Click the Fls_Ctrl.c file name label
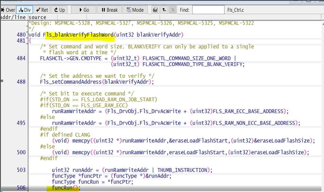Screen dimensions: 324x192 pyautogui.click(x=235, y=10)
